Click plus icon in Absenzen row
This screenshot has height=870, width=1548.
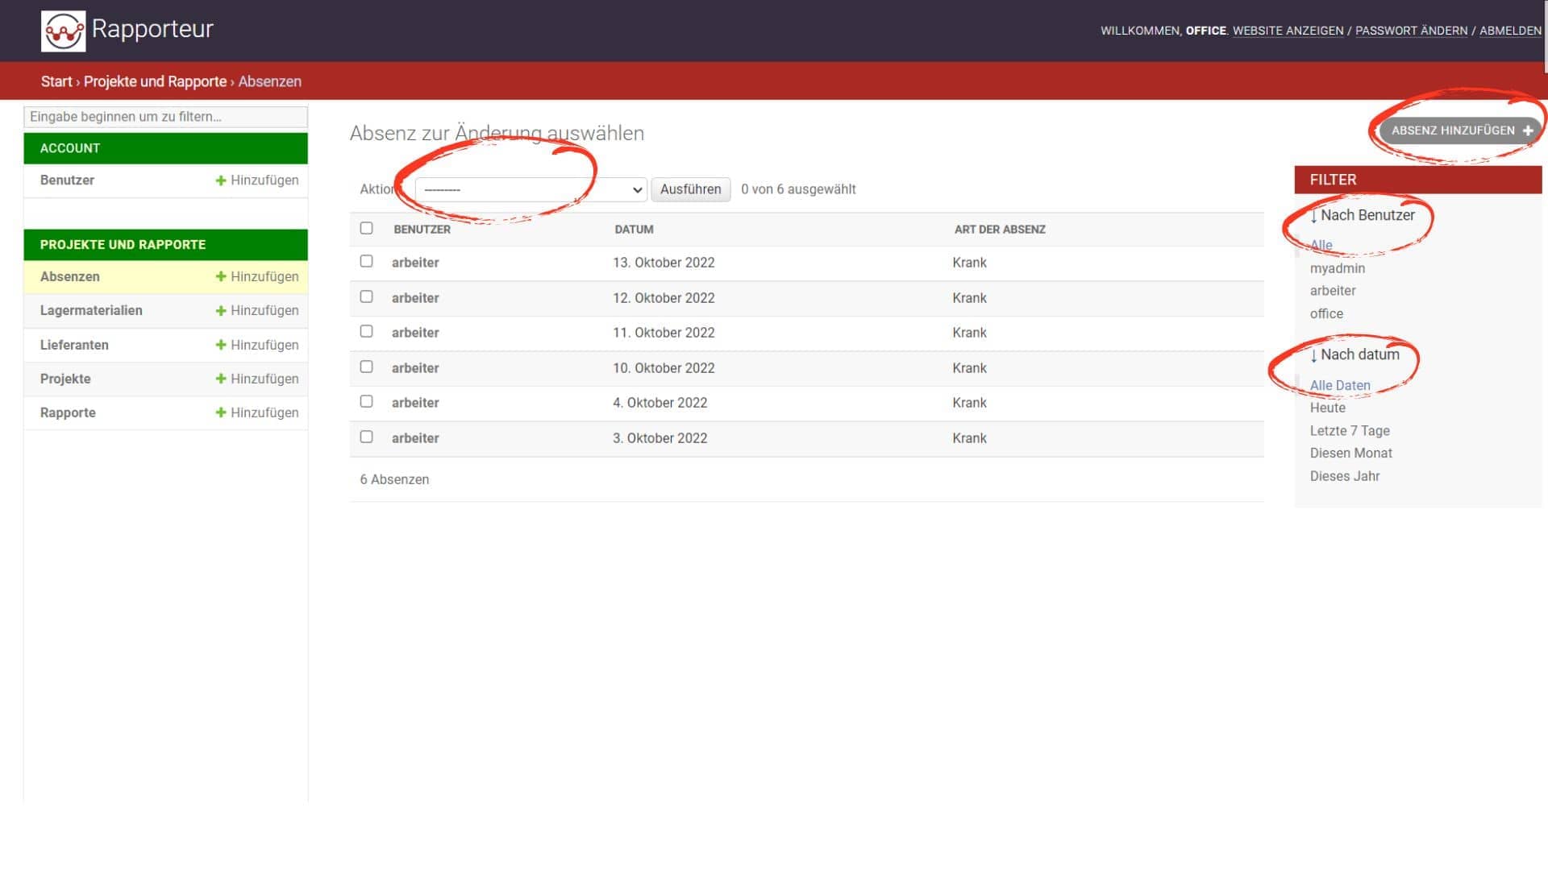tap(221, 276)
